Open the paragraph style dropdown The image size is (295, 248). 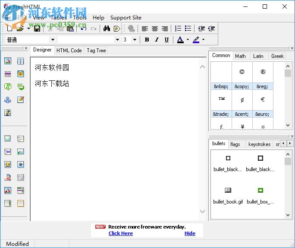point(53,40)
